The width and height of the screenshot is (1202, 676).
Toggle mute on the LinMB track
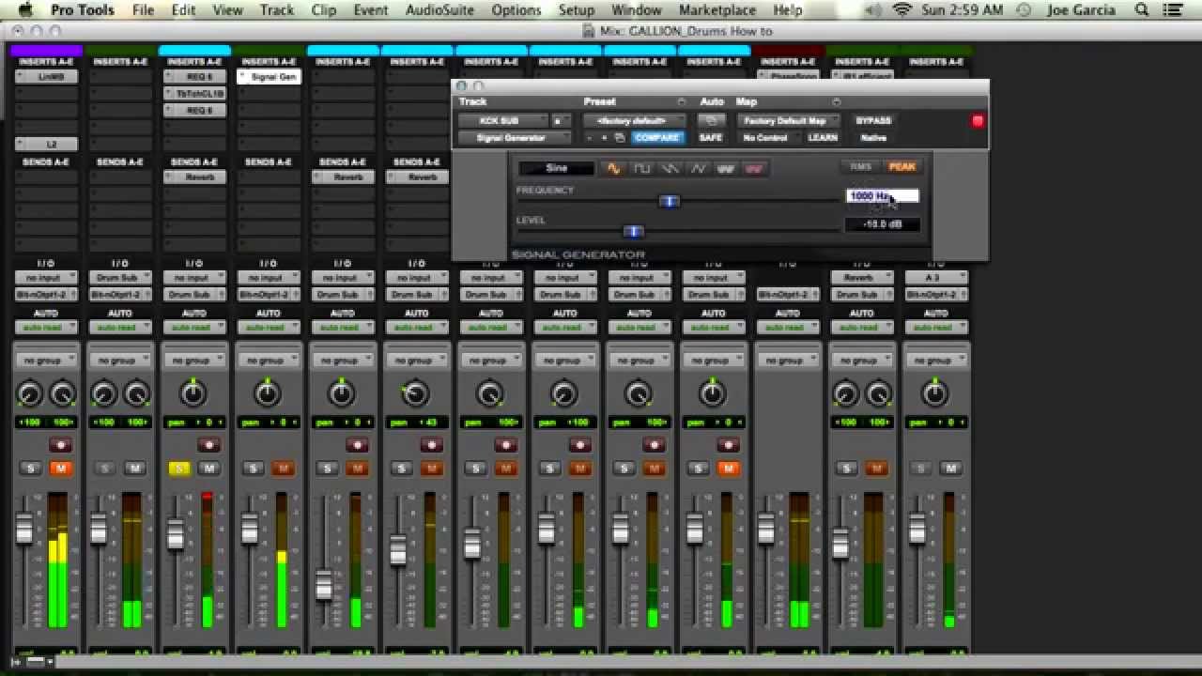click(60, 469)
